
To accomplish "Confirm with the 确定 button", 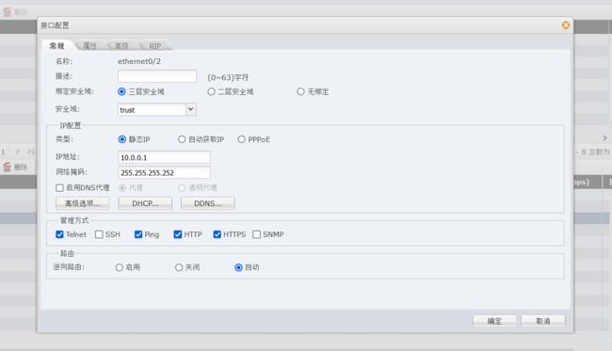I will coord(494,321).
